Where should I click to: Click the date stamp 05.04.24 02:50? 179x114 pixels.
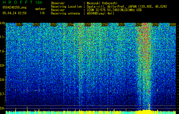click(15, 13)
